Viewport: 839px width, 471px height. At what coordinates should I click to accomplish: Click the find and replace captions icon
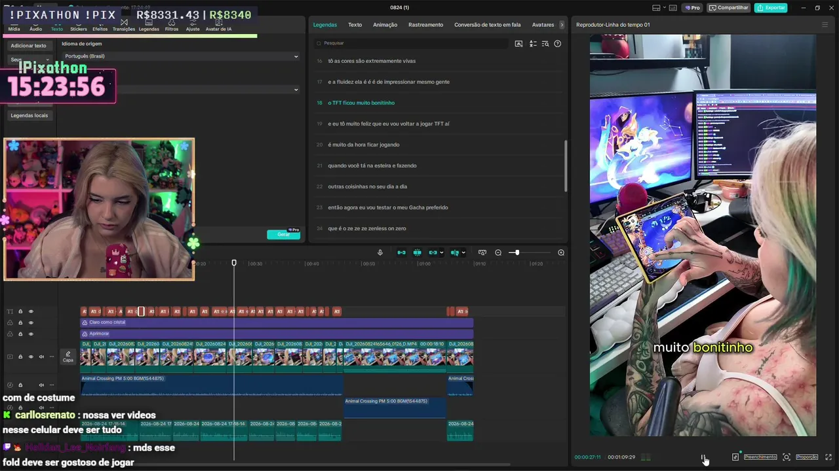[x=545, y=44]
